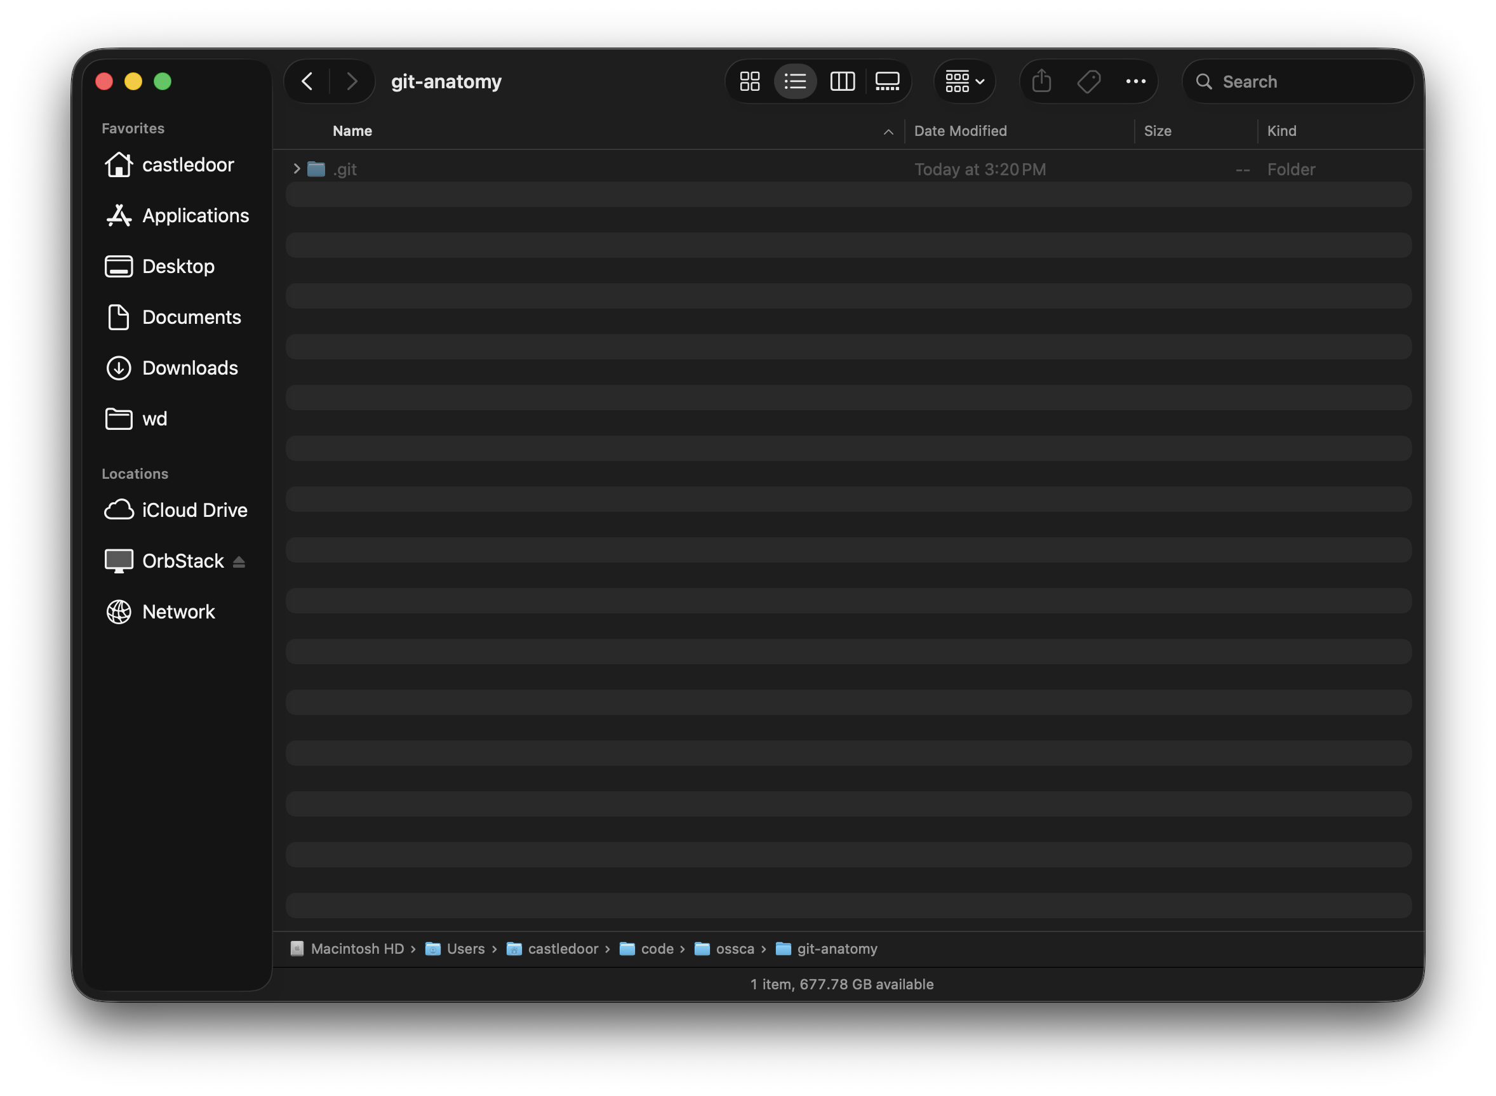Jump to ossca folder in path bar
The height and width of the screenshot is (1096, 1496).
(x=735, y=949)
